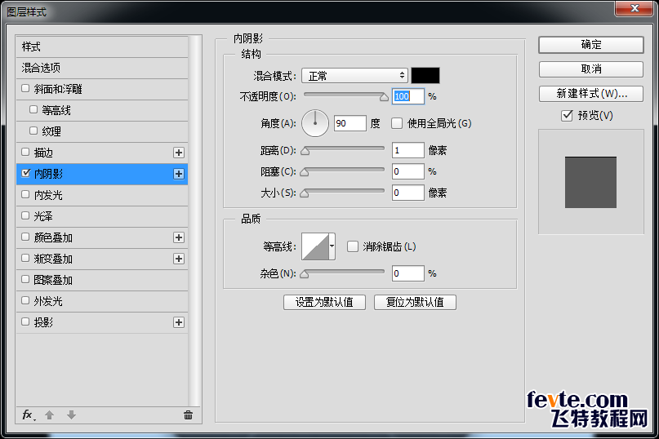Close the 图层样式 dialog window
Viewport: 659px width, 439px height.
pos(635,8)
